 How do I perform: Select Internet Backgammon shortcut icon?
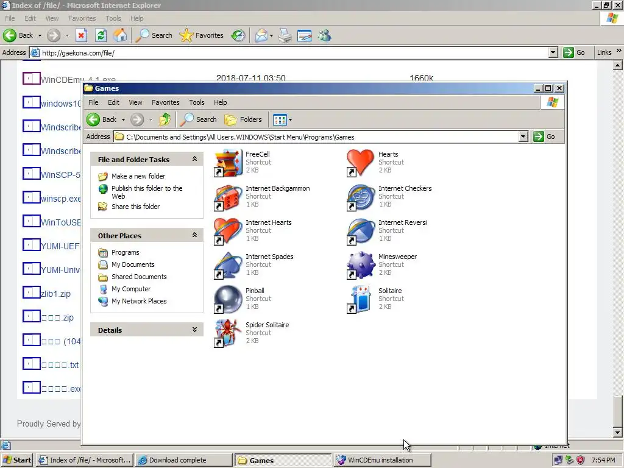[228, 197]
